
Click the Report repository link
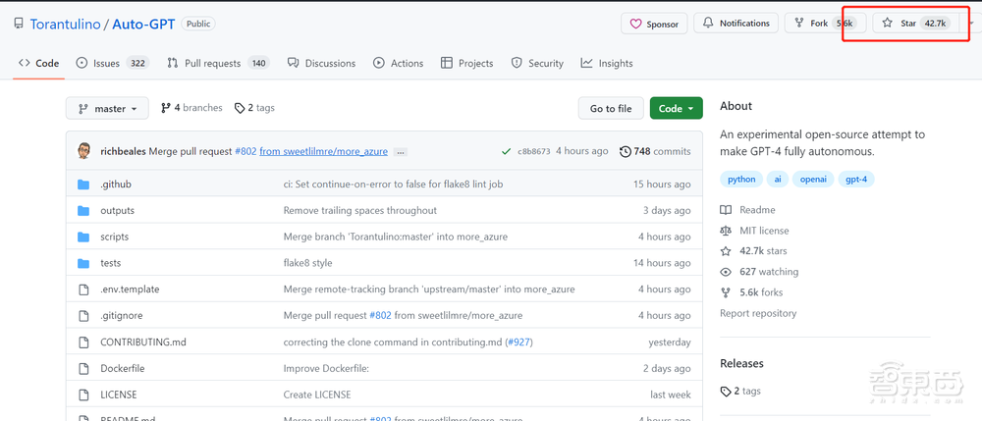(x=758, y=313)
